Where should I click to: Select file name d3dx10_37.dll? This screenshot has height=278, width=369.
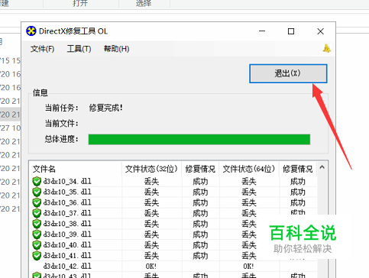coord(67,213)
